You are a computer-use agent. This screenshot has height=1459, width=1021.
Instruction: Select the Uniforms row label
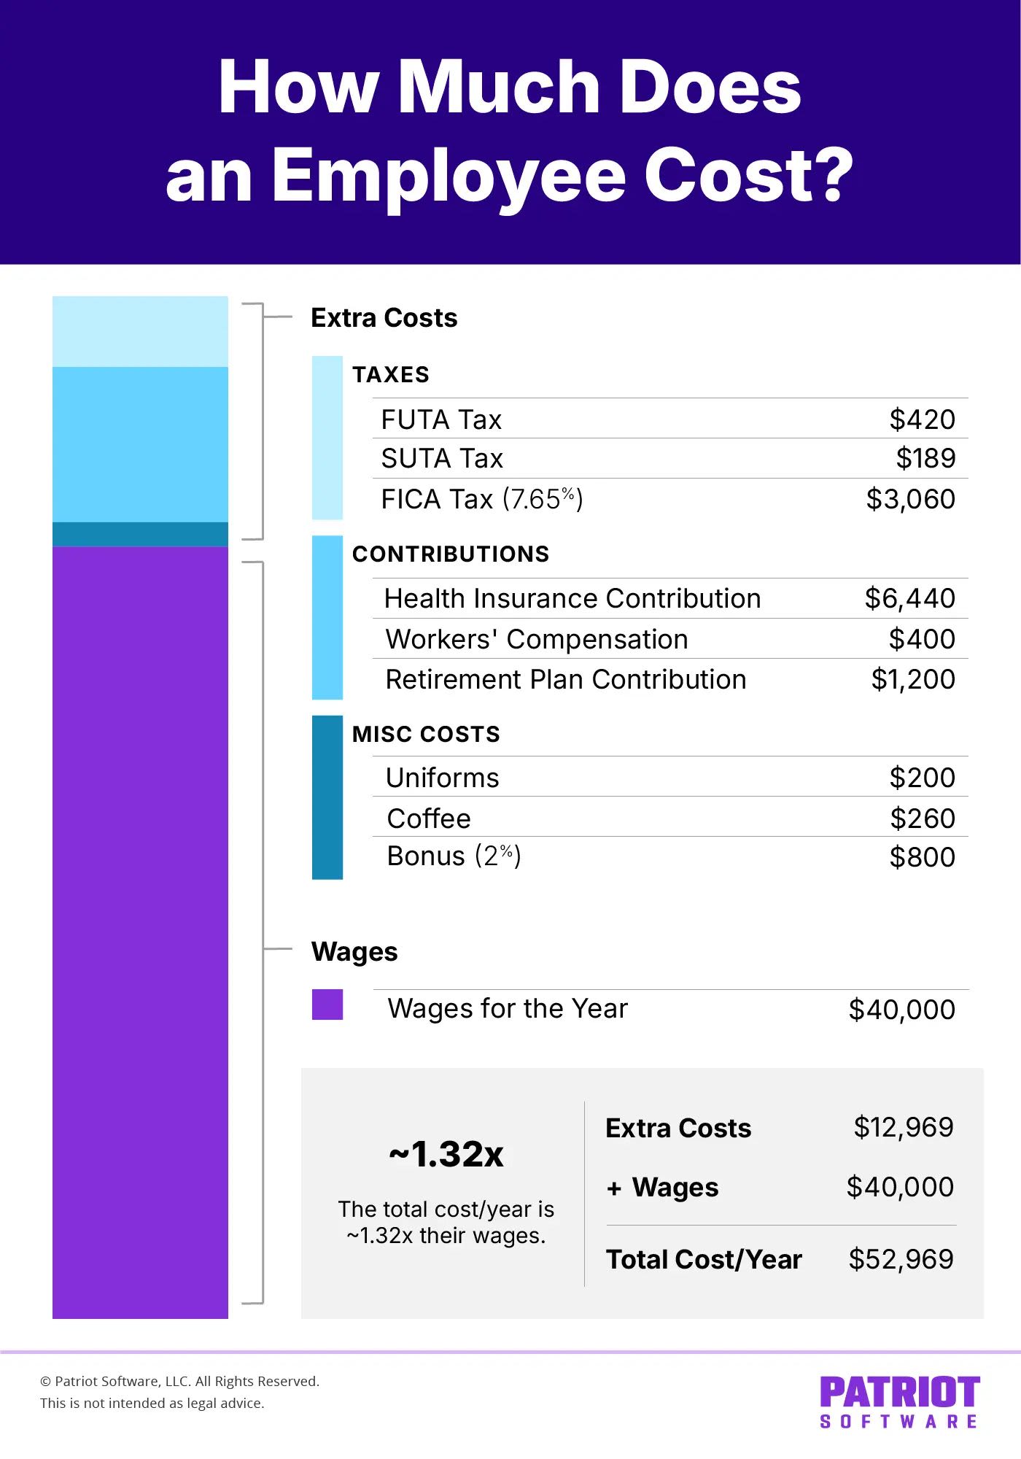[443, 778]
